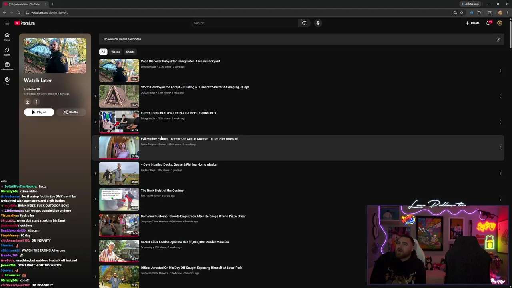This screenshot has height=288, width=512.
Task: Open LosPollosTV playlist owner link
Action: (32, 89)
